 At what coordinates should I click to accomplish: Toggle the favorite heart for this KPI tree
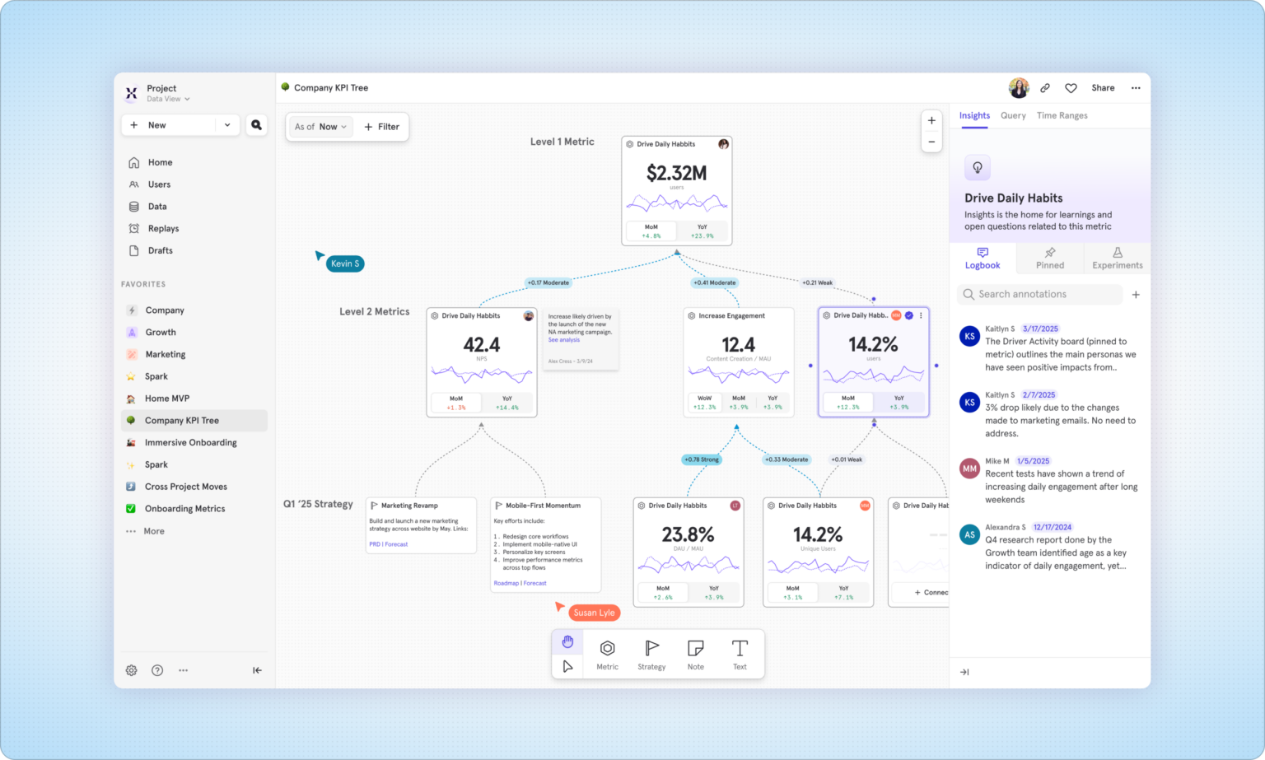[x=1071, y=87]
